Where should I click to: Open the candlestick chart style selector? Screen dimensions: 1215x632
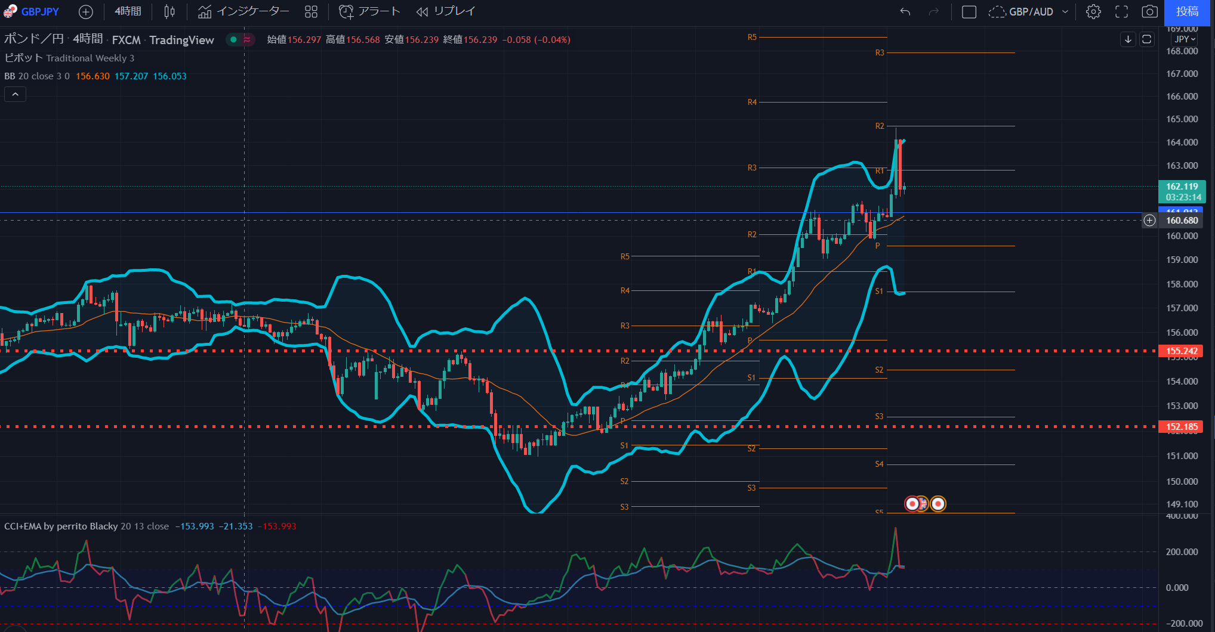[169, 11]
